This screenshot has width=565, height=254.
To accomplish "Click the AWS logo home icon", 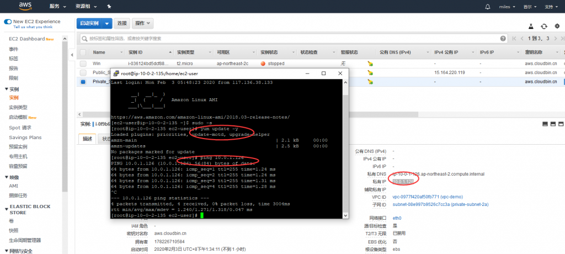I will tap(26, 7).
